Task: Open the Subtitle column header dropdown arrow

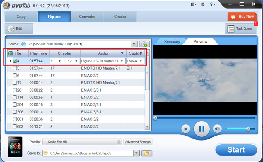Action: tap(141, 53)
